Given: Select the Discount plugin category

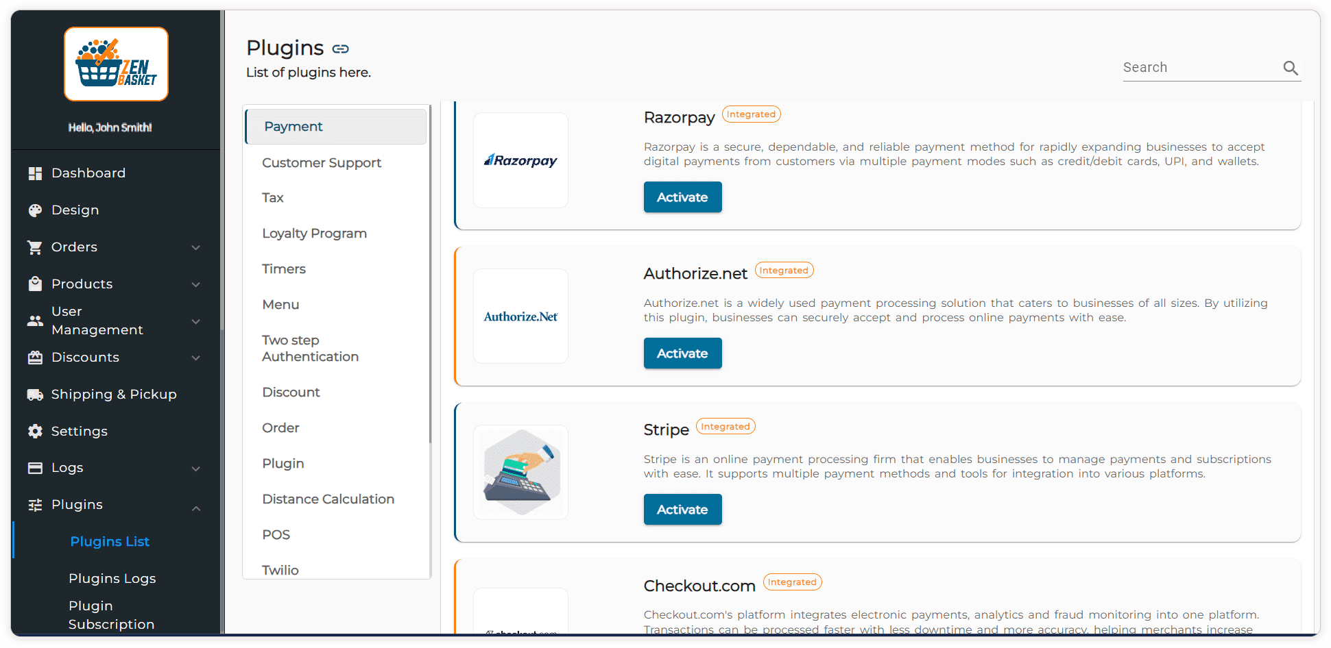Looking at the screenshot, I should (291, 392).
